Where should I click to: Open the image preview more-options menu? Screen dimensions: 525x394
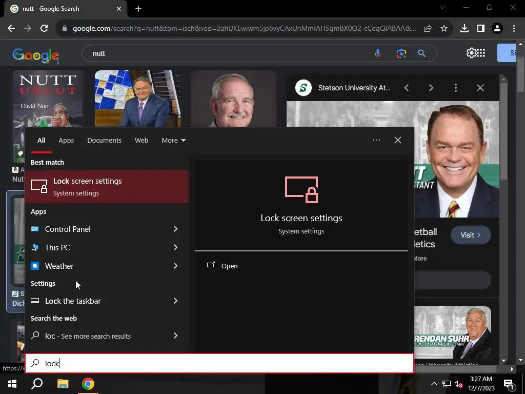click(x=456, y=88)
